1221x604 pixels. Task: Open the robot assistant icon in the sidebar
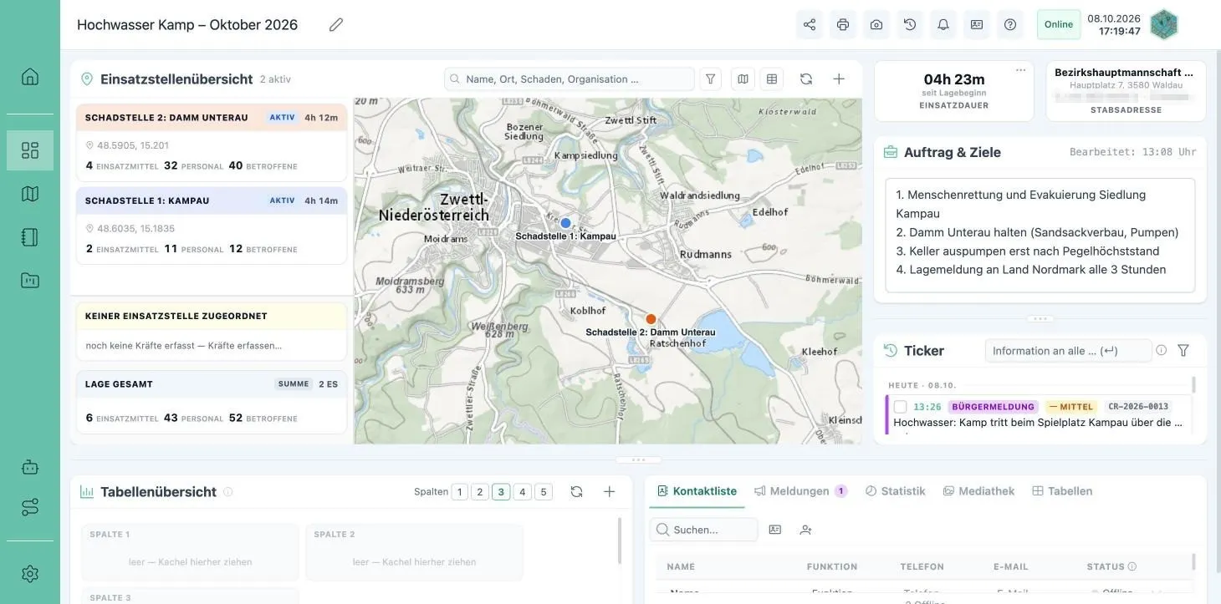30,467
